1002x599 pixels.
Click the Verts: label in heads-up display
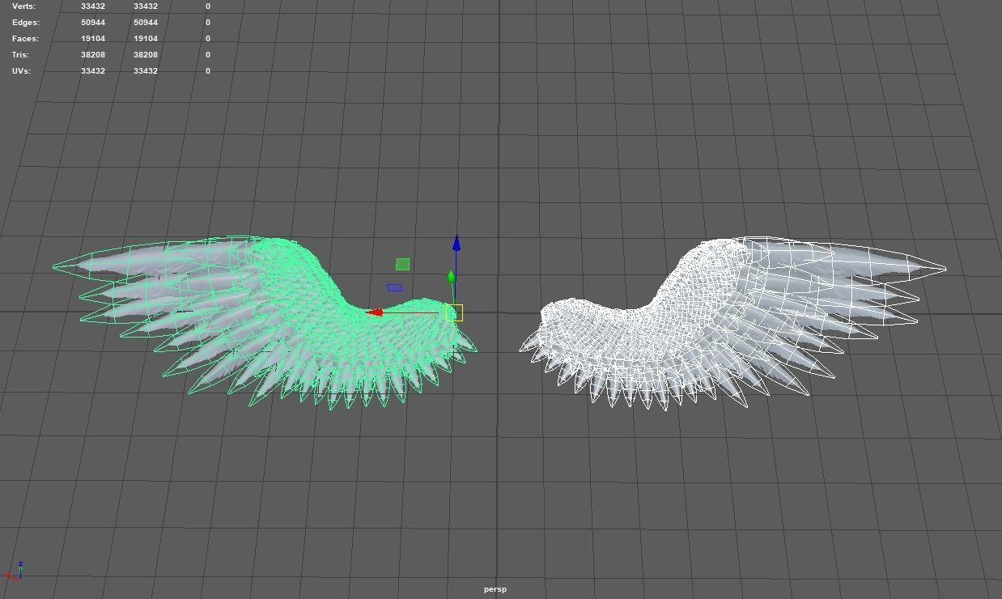click(x=24, y=6)
